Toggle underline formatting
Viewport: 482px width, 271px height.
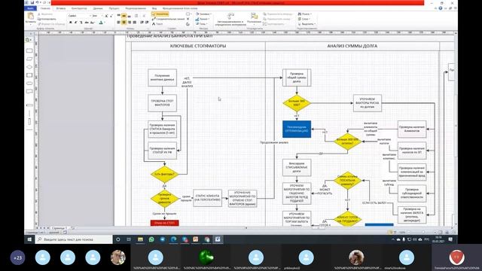[x=81, y=23]
